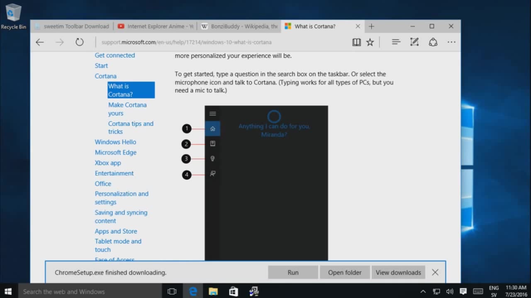Screen dimensions: 531x298
Task: Run the downloaded ChromeSetup.exe
Action: (x=293, y=272)
